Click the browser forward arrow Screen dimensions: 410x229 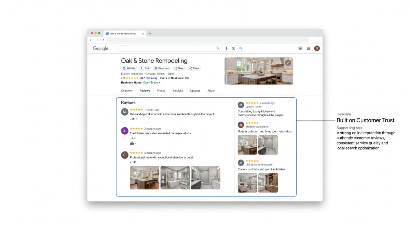pos(97,40)
